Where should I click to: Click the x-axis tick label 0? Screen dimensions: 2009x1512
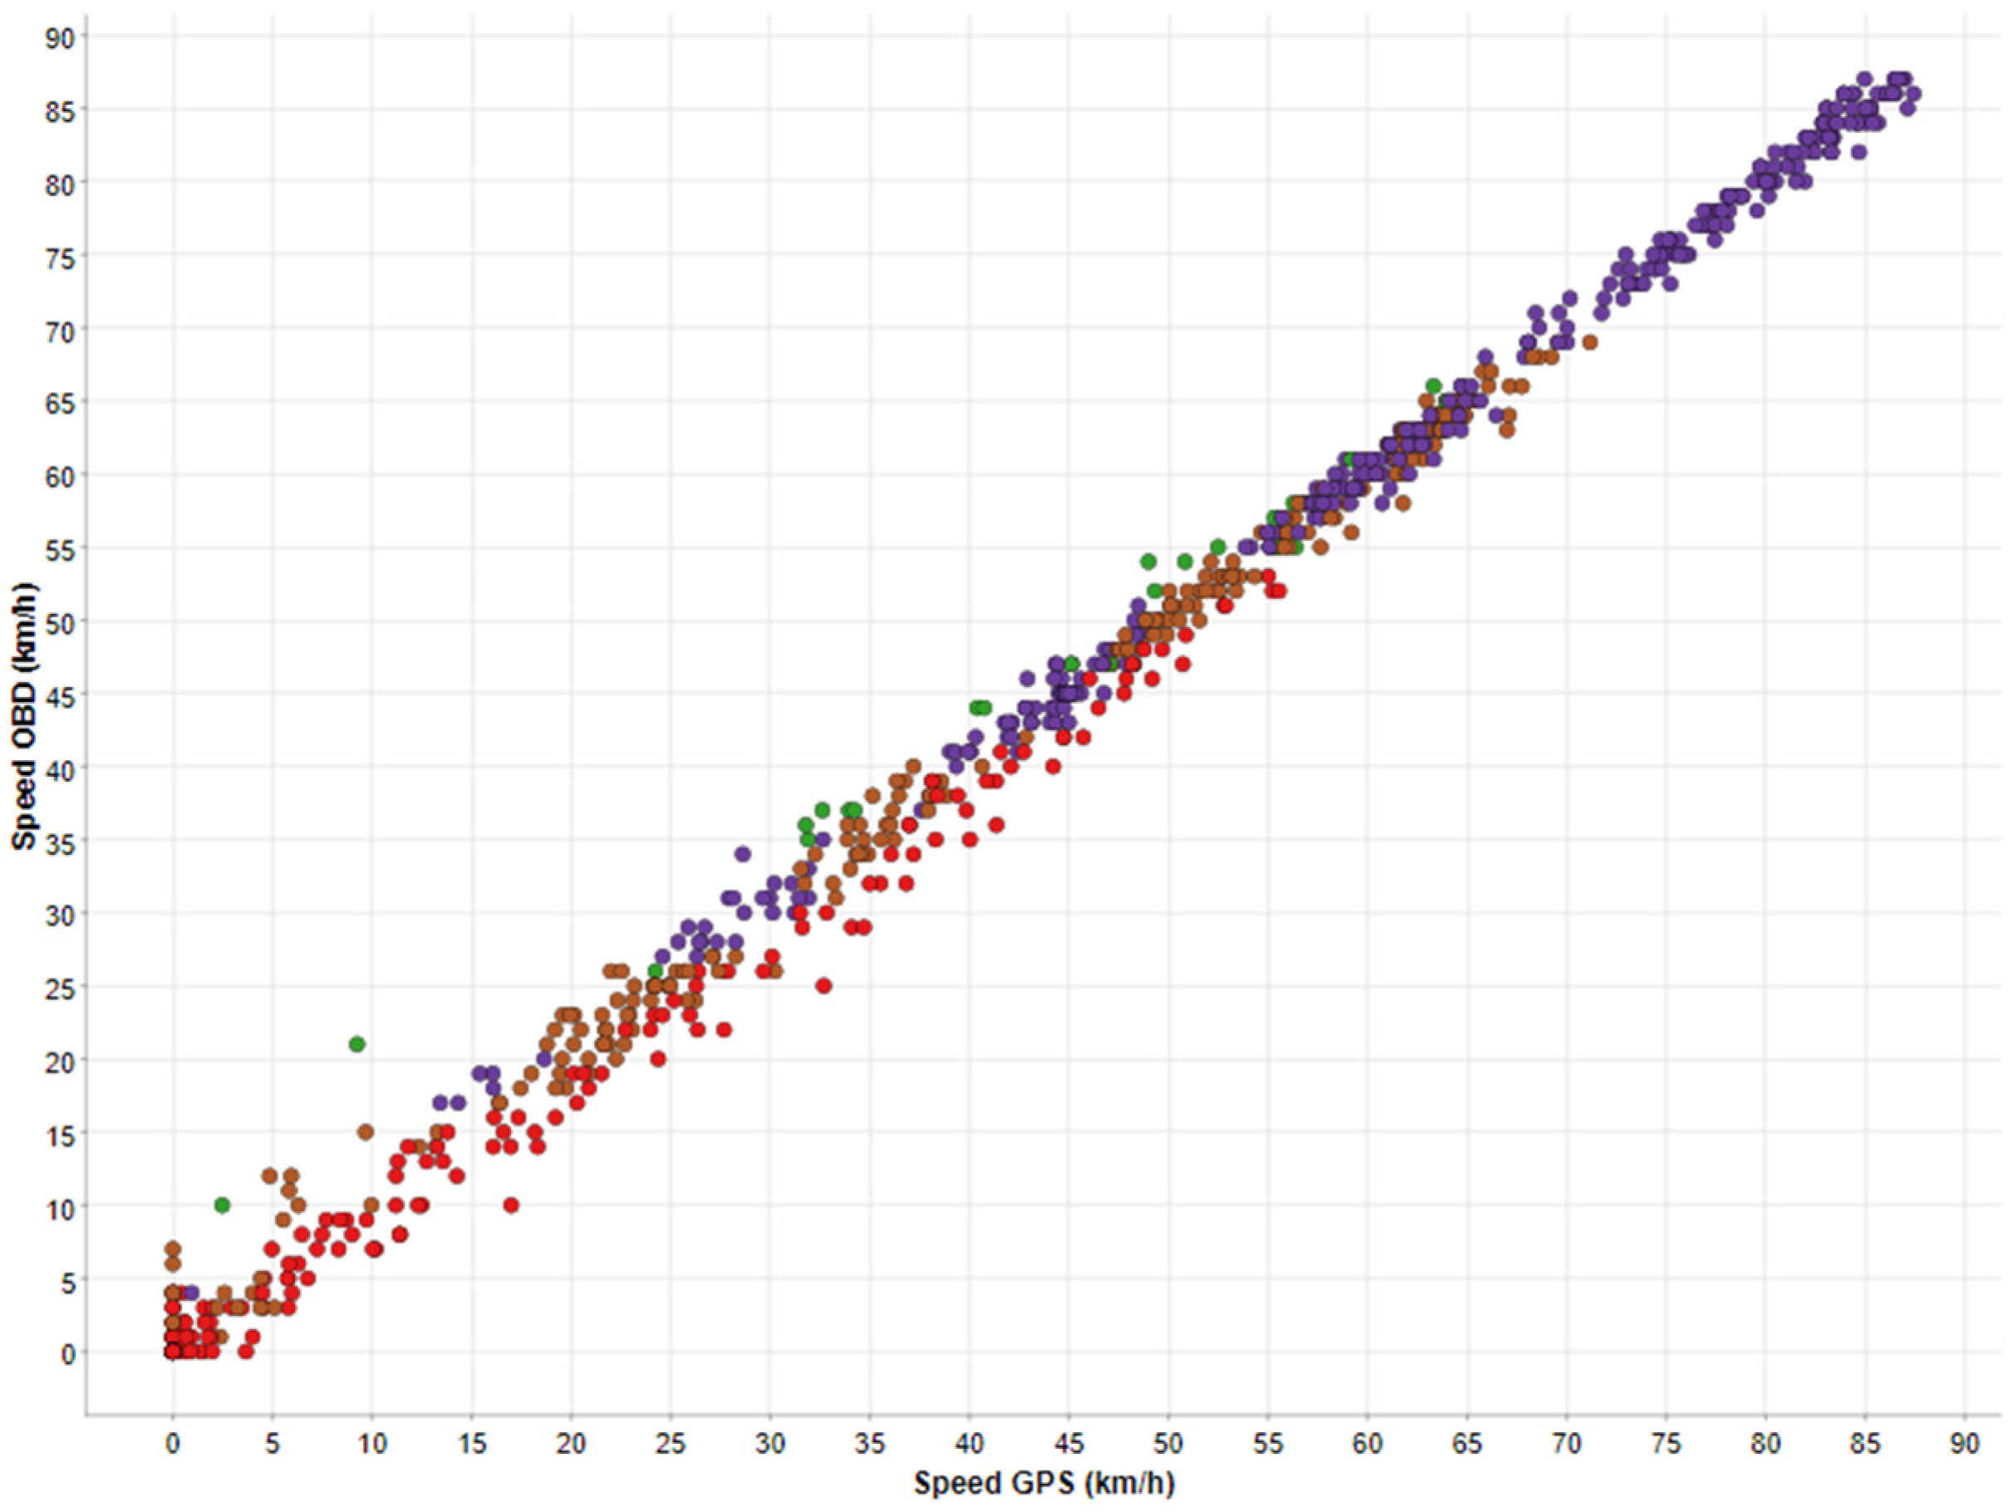[x=173, y=1444]
